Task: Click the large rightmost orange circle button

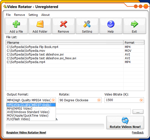Action: click(146, 6)
